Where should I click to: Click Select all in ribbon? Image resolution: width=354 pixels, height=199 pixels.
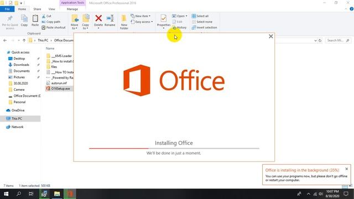200,16
